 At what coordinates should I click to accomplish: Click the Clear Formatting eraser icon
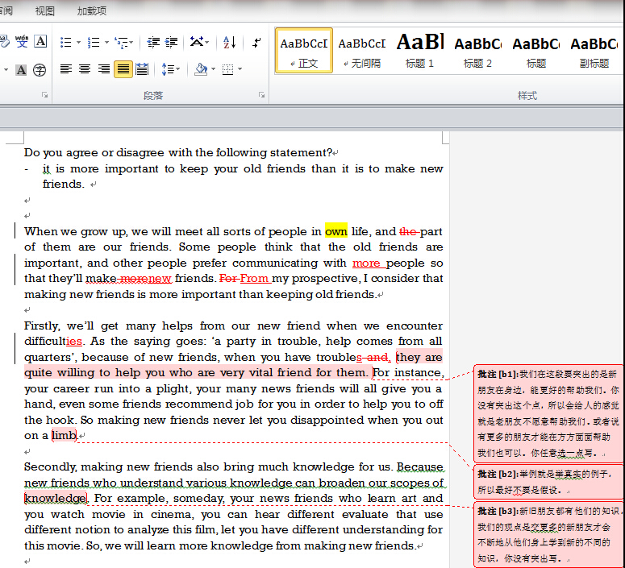pos(4,41)
